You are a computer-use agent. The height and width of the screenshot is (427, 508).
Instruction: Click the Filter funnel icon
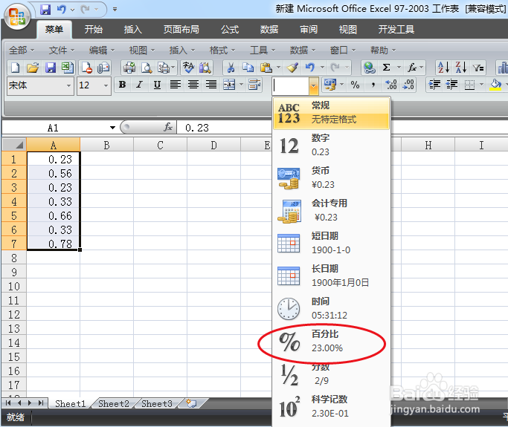pos(478,68)
